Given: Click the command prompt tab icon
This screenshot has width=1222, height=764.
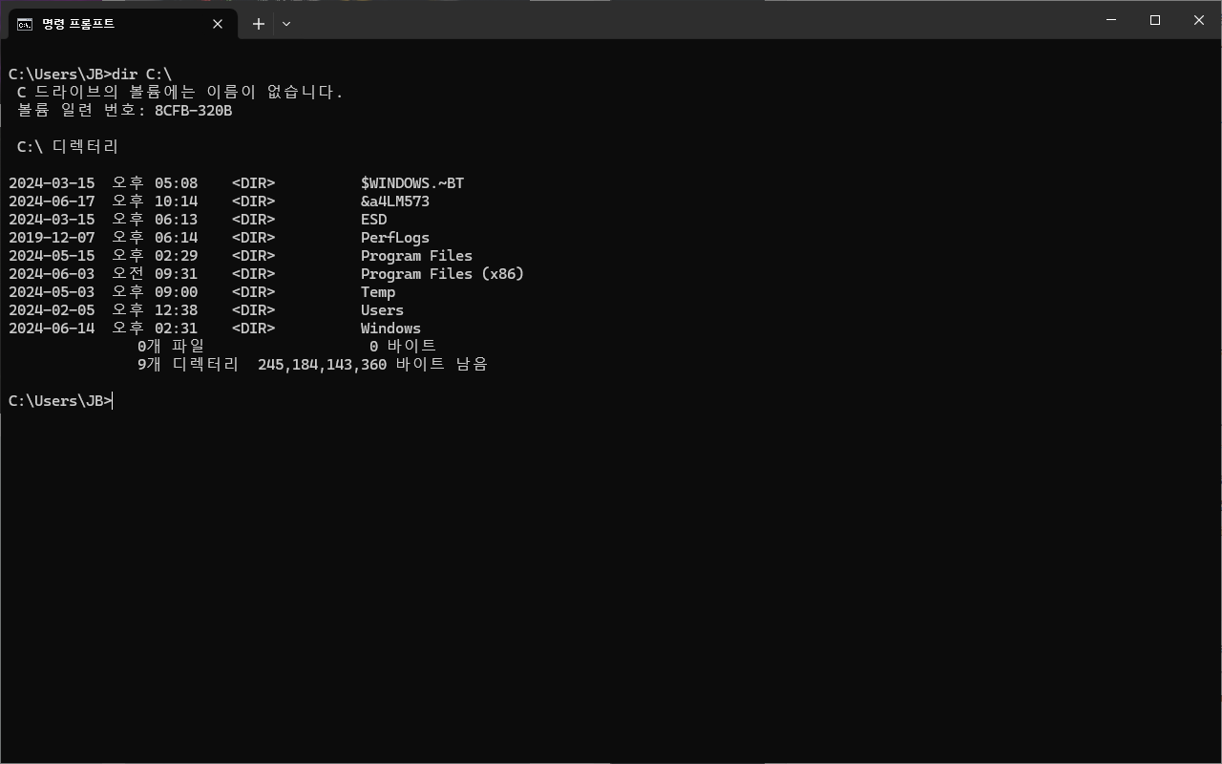Looking at the screenshot, I should point(25,24).
